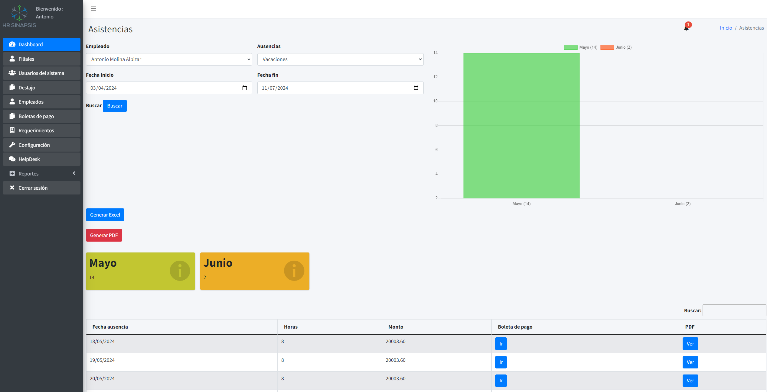Open the Empleado dropdown
Viewport: 767px width, 392px height.
tap(169, 59)
